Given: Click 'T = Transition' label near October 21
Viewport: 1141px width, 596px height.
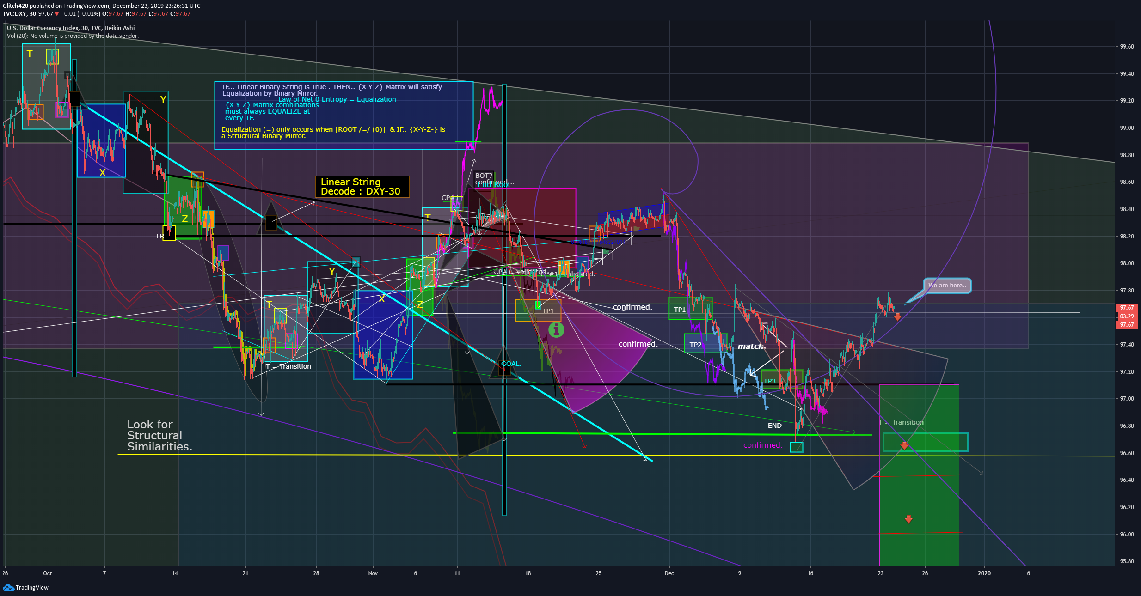Looking at the screenshot, I should coord(288,366).
